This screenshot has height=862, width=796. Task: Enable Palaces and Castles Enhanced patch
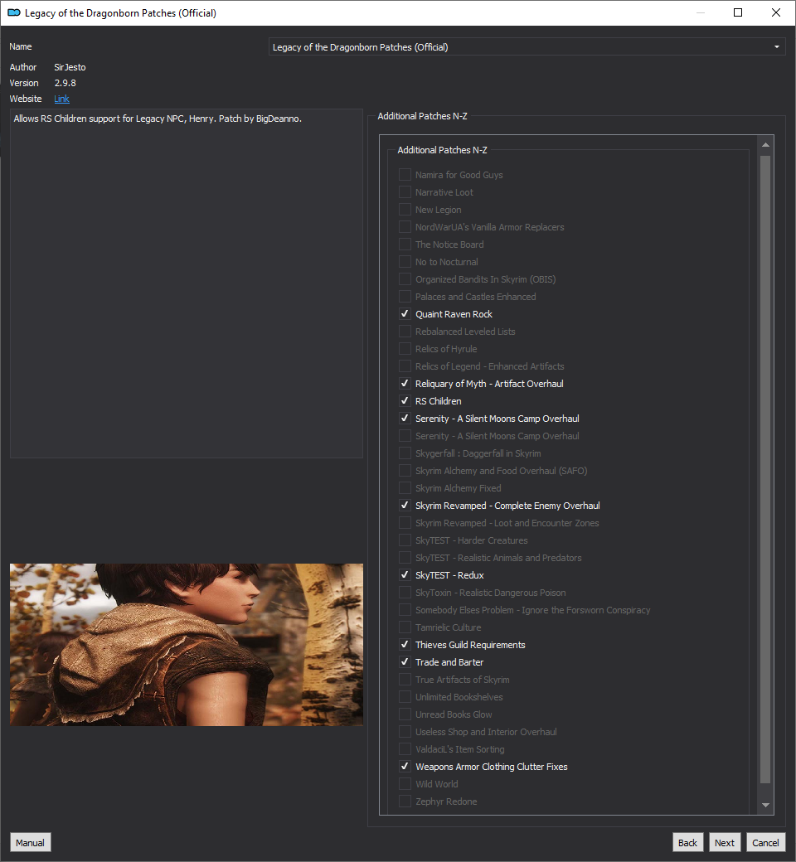tap(405, 297)
